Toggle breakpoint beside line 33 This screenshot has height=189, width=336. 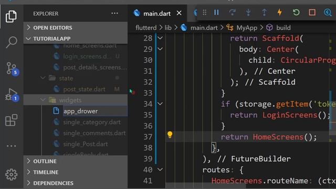pos(133,92)
